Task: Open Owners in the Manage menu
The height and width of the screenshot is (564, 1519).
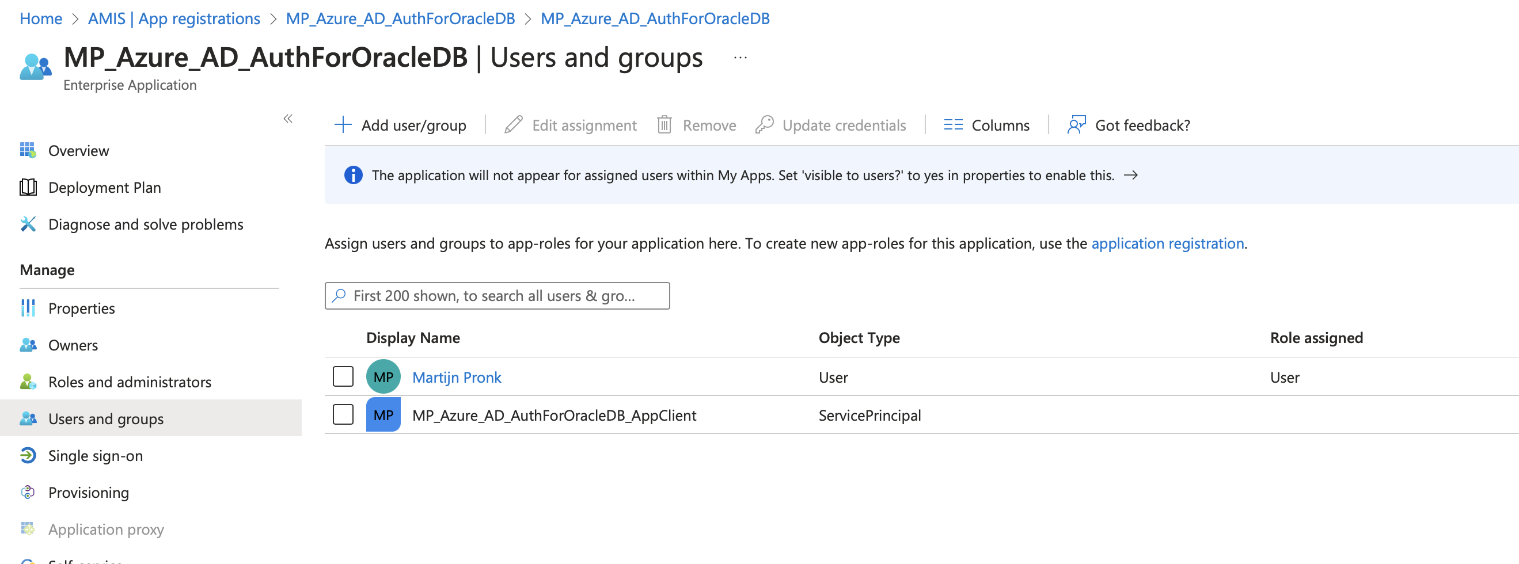Action: 73,345
